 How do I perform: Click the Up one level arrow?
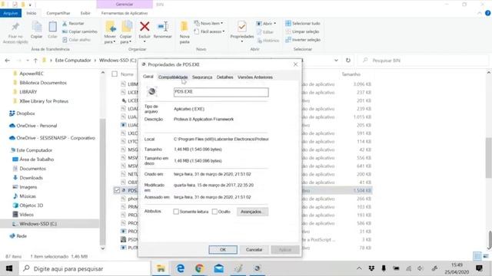click(x=35, y=61)
